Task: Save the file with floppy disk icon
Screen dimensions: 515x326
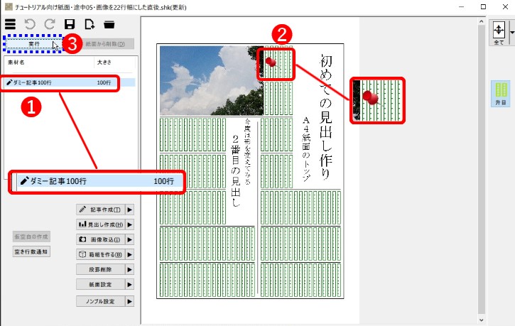Action: click(x=70, y=26)
